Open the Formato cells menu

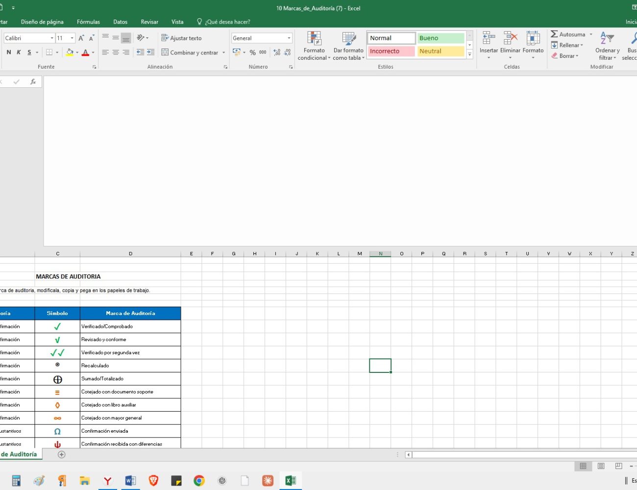point(533,45)
